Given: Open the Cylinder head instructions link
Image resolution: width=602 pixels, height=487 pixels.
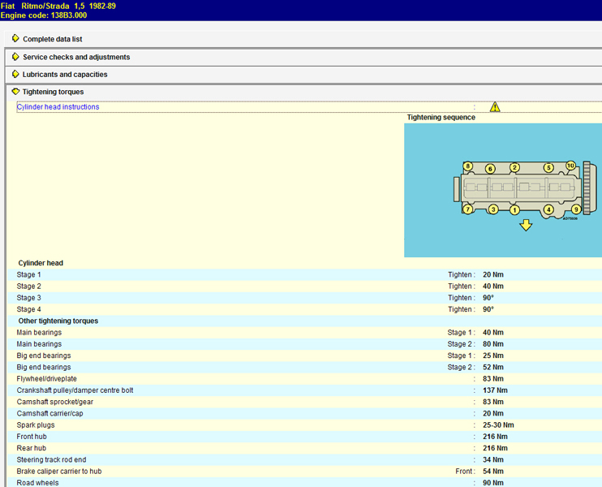Looking at the screenshot, I should [58, 107].
